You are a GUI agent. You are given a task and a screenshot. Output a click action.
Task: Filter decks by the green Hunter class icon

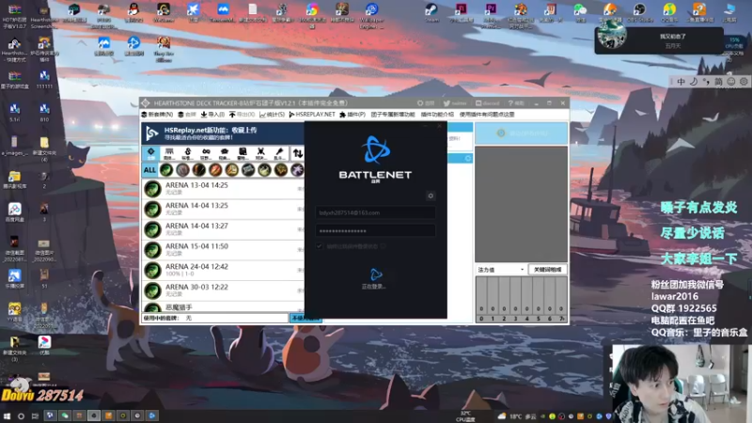coord(166,170)
